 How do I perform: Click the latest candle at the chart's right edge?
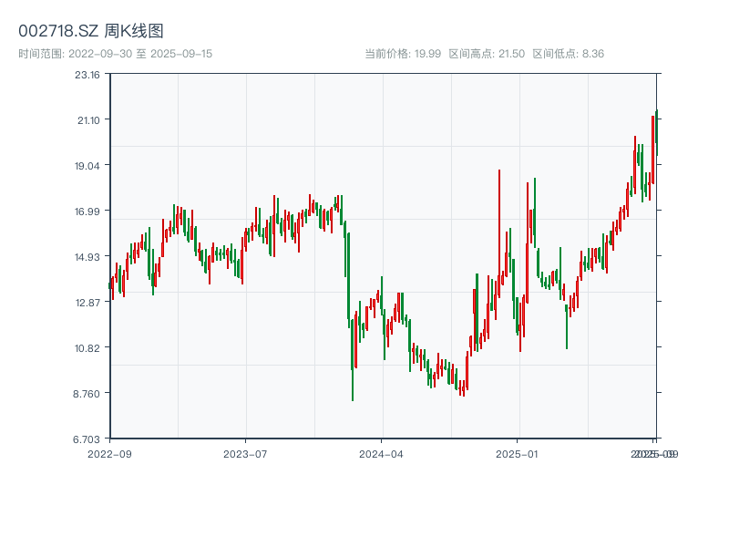[x=656, y=132]
